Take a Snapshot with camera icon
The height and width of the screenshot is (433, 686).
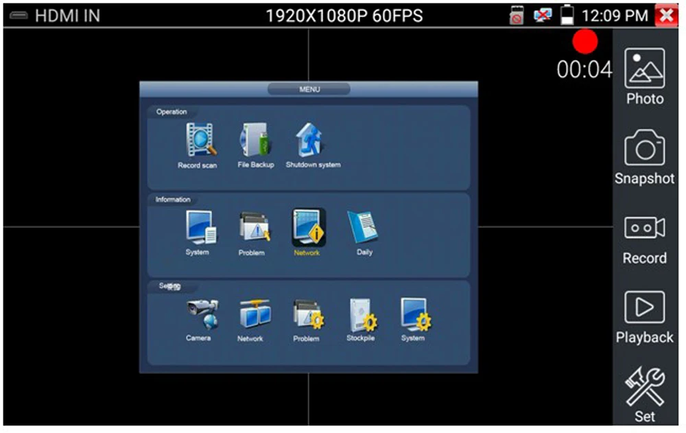pyautogui.click(x=644, y=148)
